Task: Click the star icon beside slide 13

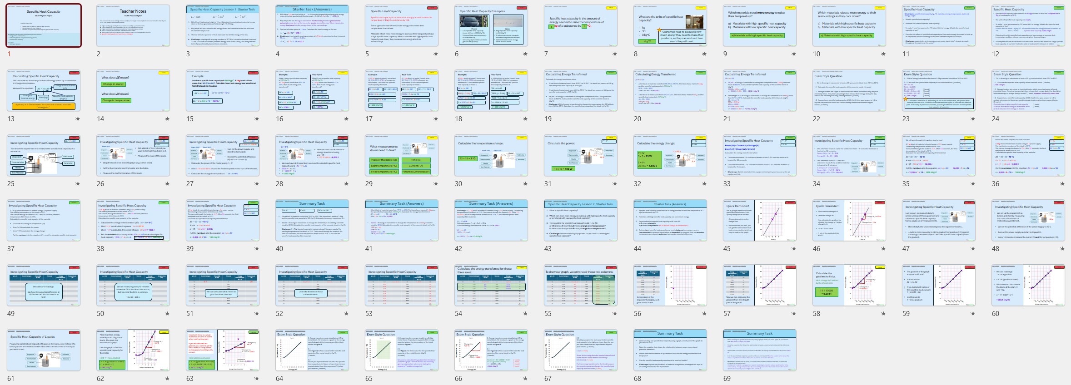Action: coord(78,119)
